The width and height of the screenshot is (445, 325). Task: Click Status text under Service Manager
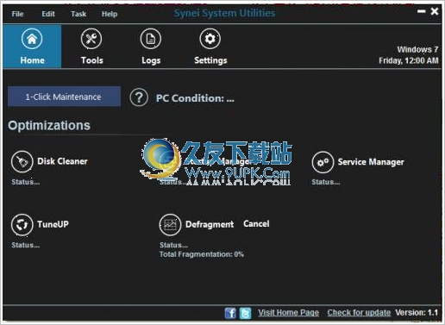click(326, 182)
